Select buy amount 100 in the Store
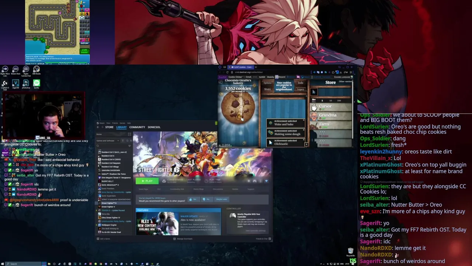Screen dimensions: 472x266 pyautogui.click(x=339, y=100)
